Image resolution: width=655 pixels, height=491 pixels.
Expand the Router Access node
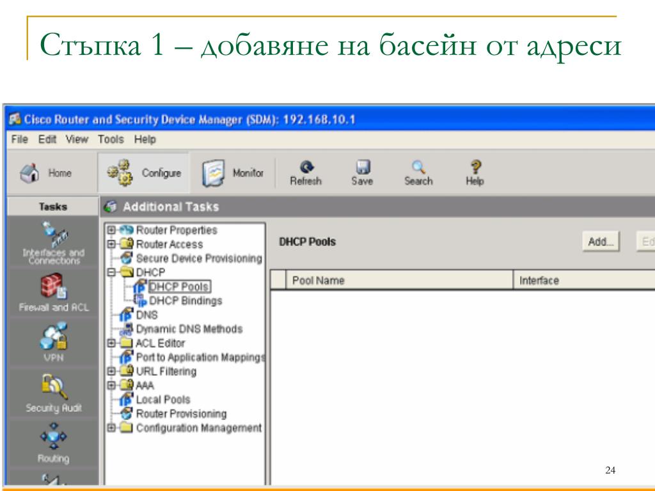[111, 244]
